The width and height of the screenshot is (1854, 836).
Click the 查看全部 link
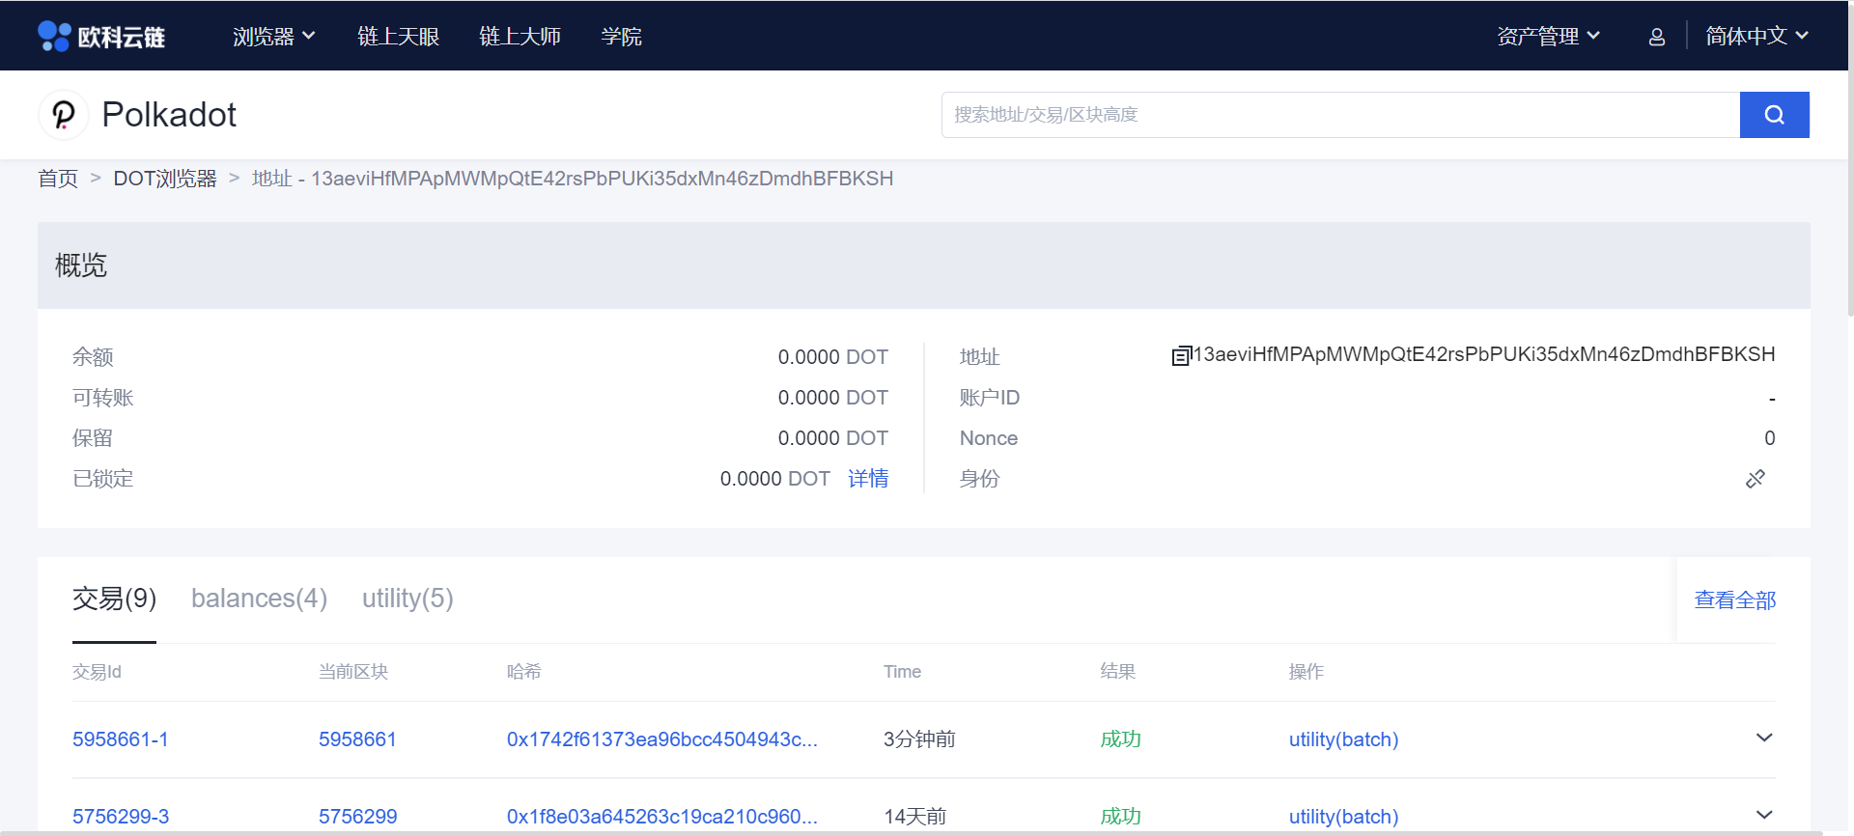point(1735,600)
